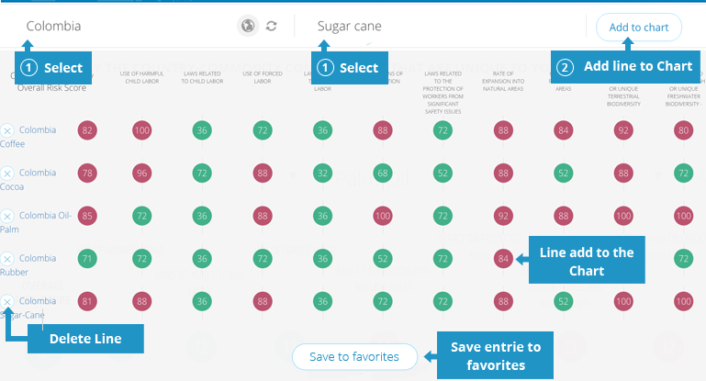Click the Add to chart button

tap(638, 28)
